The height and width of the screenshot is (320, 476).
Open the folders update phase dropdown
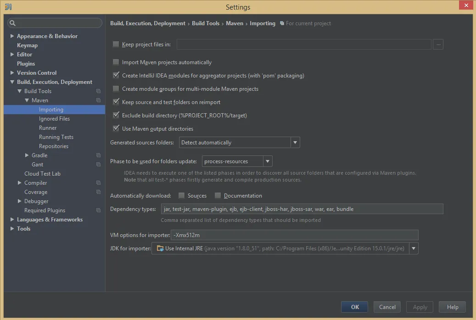coord(268,161)
